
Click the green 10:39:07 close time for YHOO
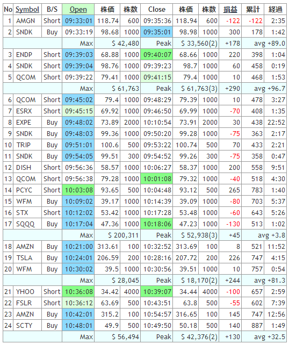click(x=157, y=291)
